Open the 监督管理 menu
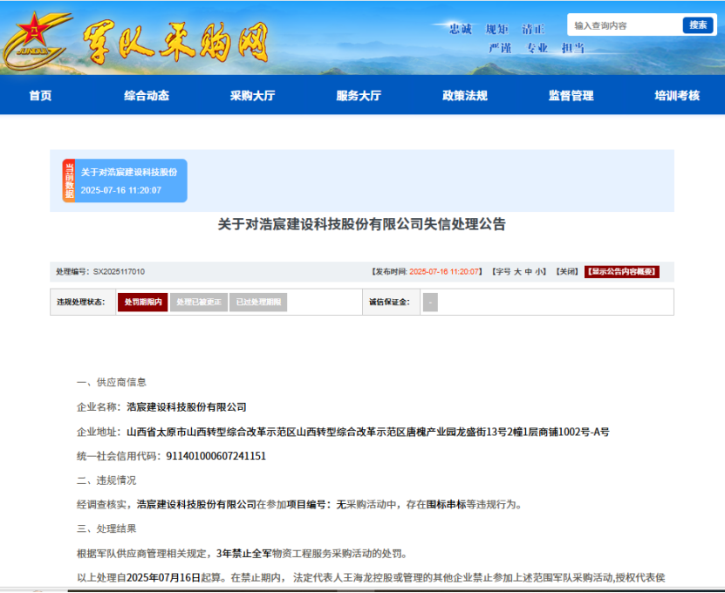 571,96
